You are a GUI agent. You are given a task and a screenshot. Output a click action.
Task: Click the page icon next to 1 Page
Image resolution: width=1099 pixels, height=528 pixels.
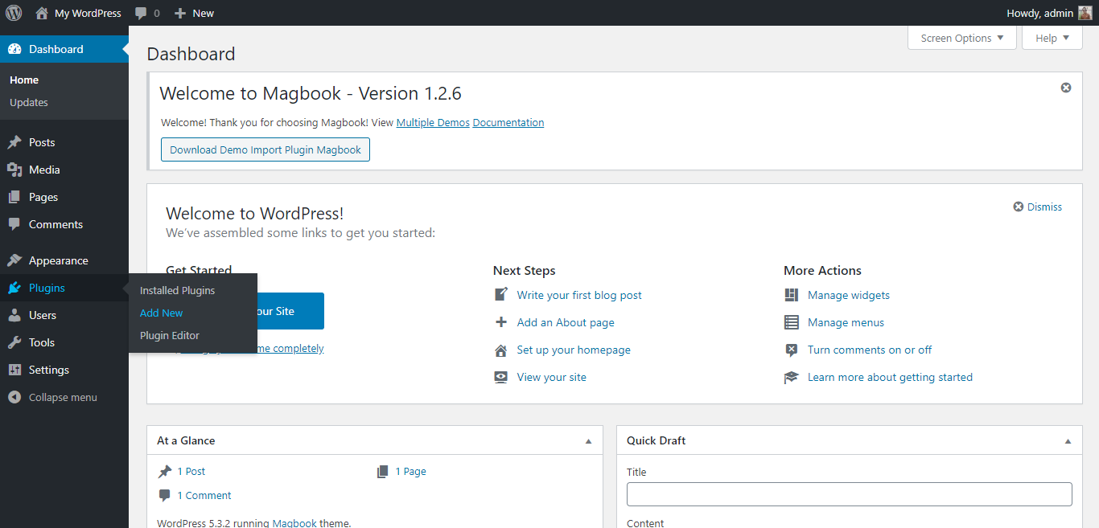tap(383, 472)
